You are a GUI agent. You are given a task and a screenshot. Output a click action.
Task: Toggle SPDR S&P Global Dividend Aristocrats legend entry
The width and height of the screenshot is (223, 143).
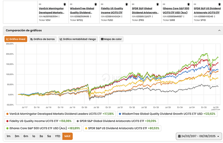pyautogui.click(x=116, y=121)
